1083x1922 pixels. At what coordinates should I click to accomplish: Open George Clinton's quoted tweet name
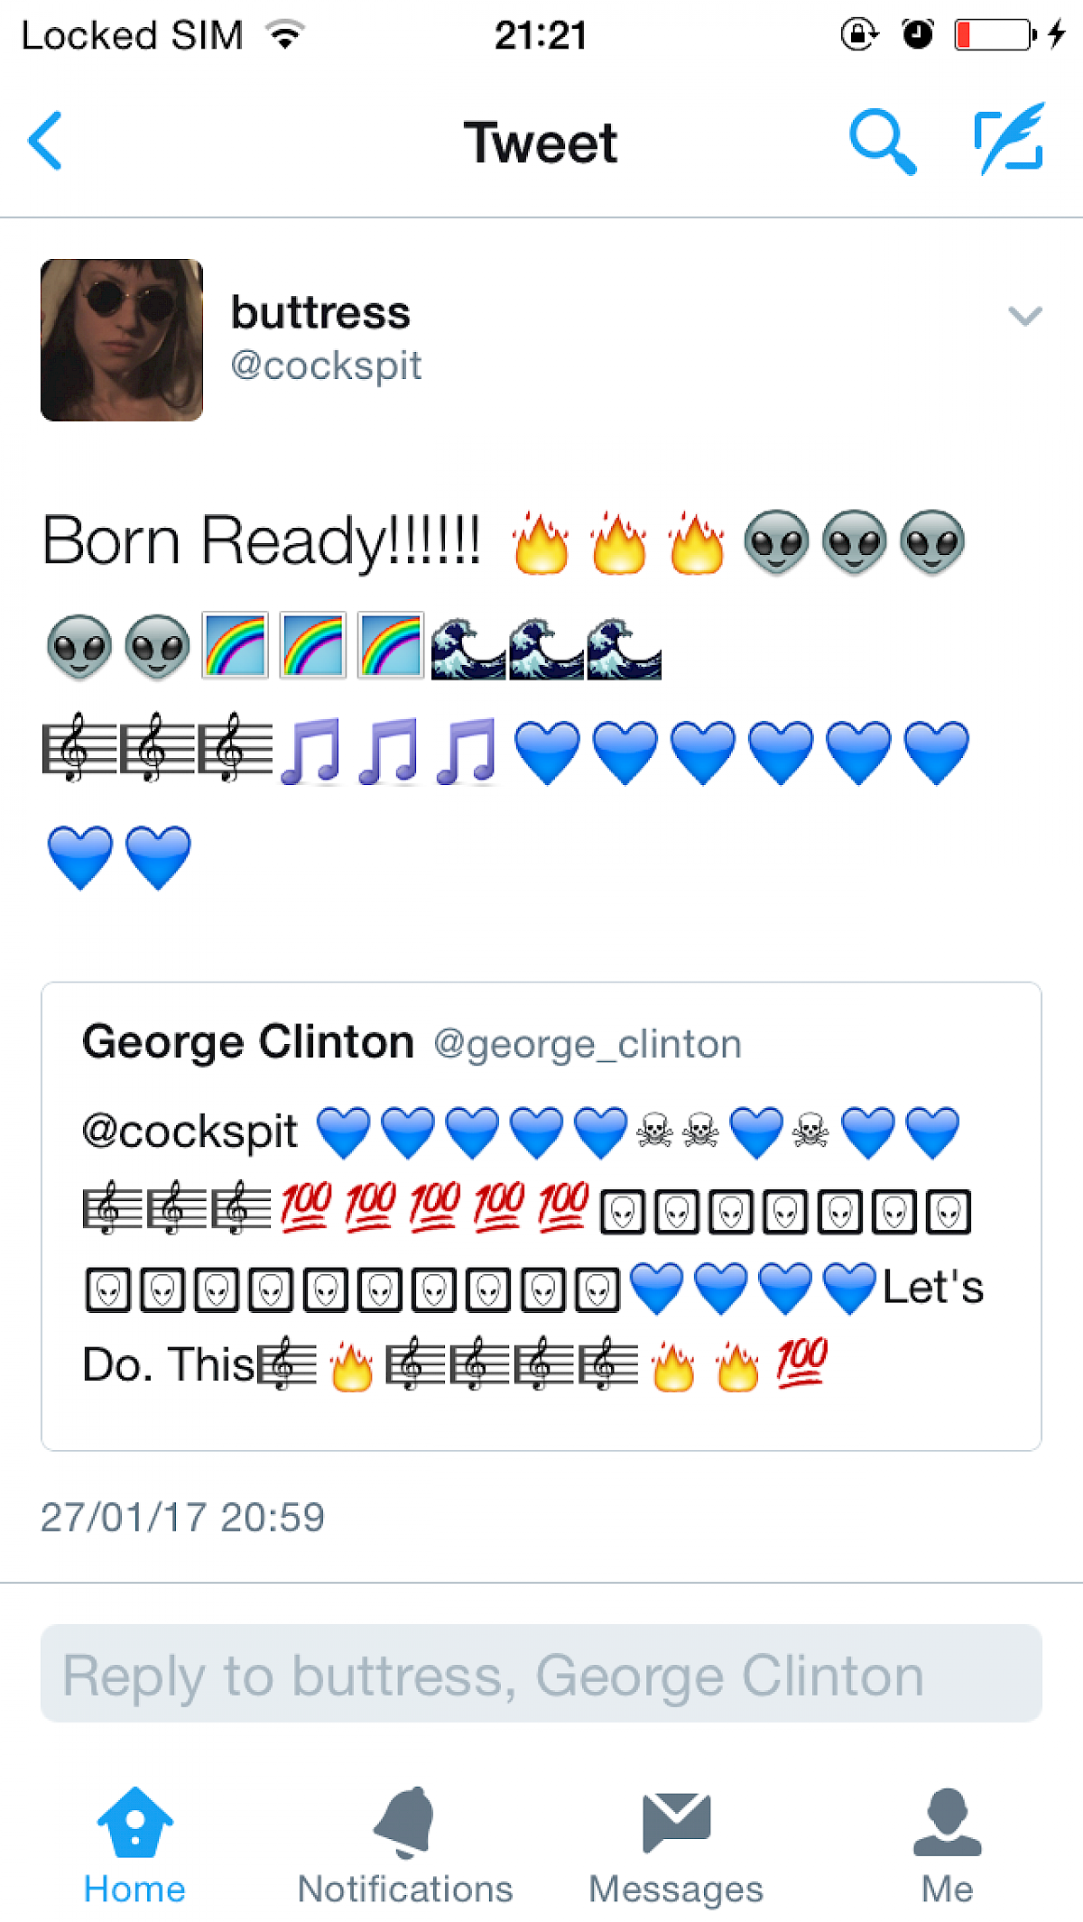point(248,1042)
